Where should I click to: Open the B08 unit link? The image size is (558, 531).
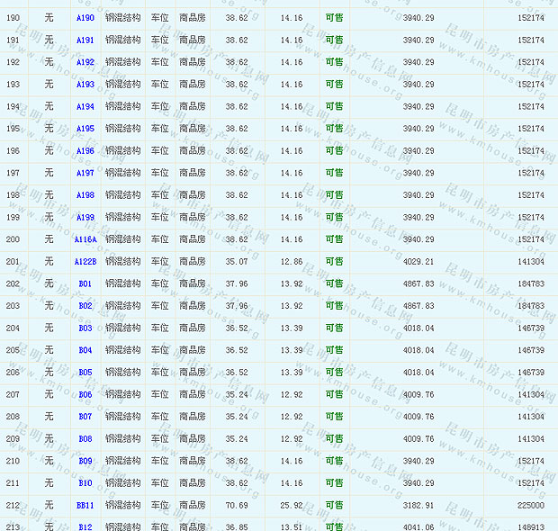85,439
